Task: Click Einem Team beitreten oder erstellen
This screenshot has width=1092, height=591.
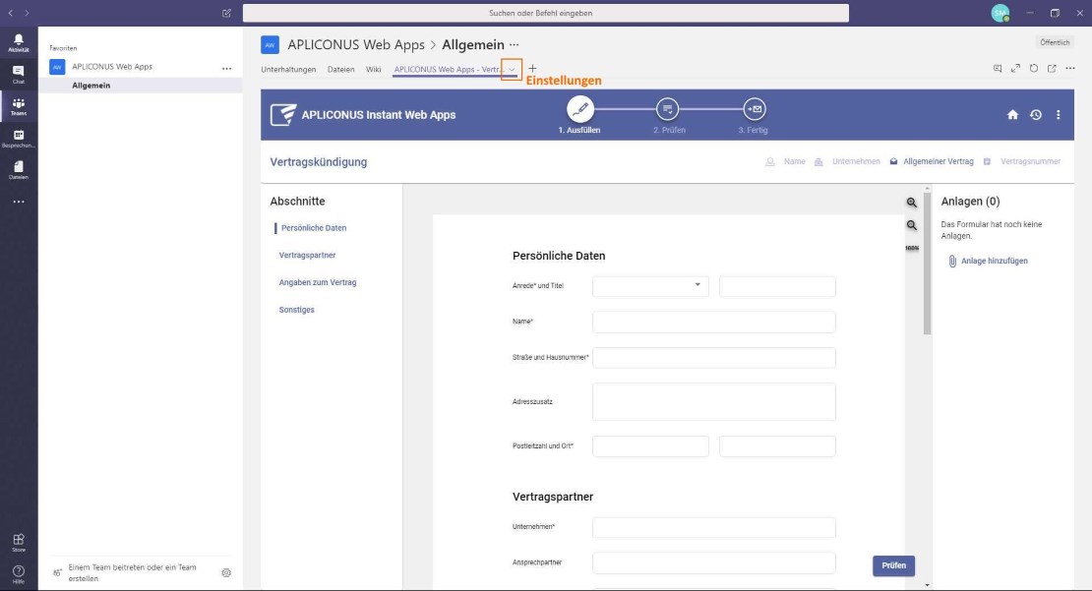Action: click(x=133, y=573)
